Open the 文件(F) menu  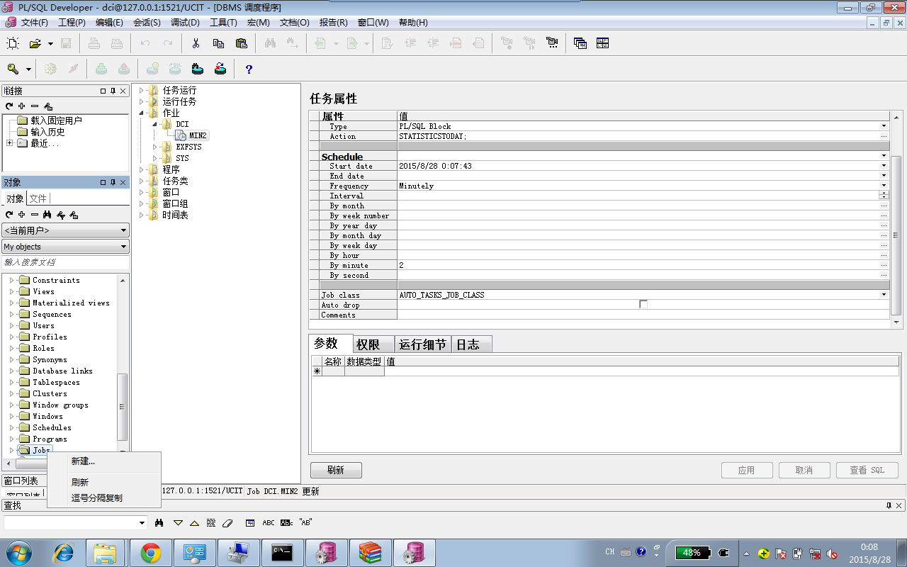(34, 22)
